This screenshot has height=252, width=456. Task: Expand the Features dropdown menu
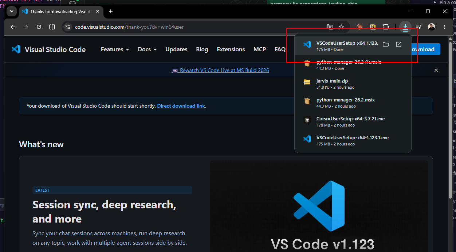pyautogui.click(x=115, y=49)
